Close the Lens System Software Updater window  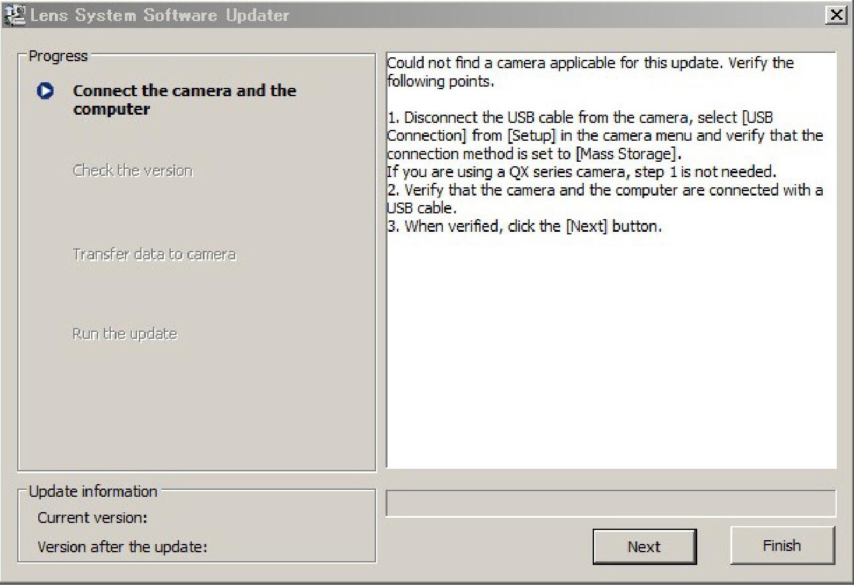835,15
